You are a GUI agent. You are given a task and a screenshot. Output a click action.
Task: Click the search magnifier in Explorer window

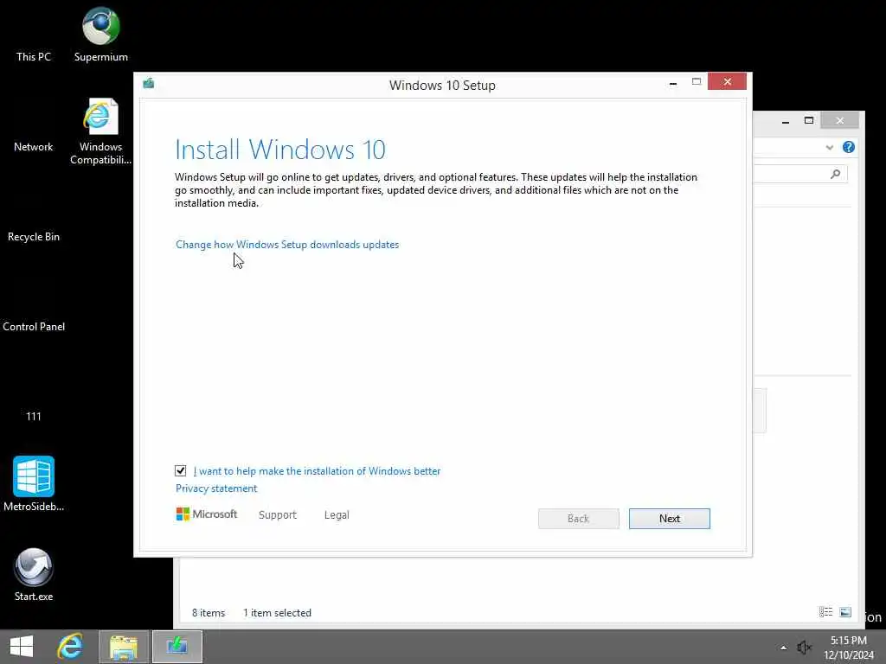[835, 174]
